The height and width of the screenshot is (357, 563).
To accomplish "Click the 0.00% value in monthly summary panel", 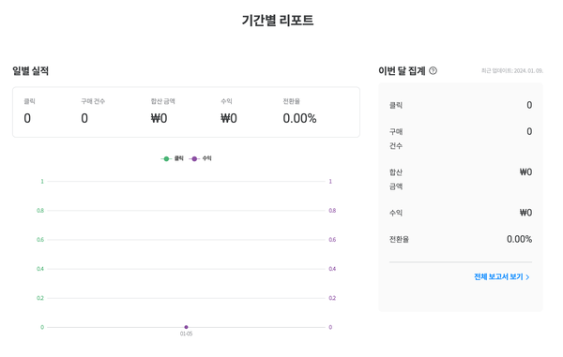I will tap(519, 239).
